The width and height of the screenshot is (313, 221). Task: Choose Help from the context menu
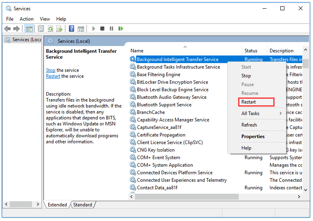(257, 148)
